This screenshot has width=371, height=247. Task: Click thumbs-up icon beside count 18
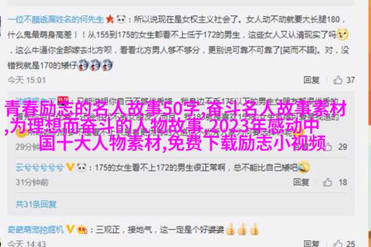point(328,182)
